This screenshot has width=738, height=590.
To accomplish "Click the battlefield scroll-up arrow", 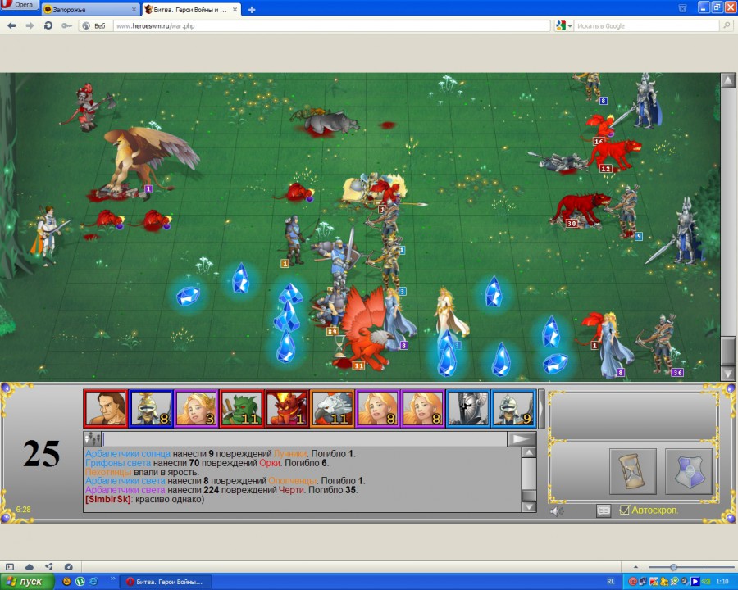I will click(x=727, y=80).
